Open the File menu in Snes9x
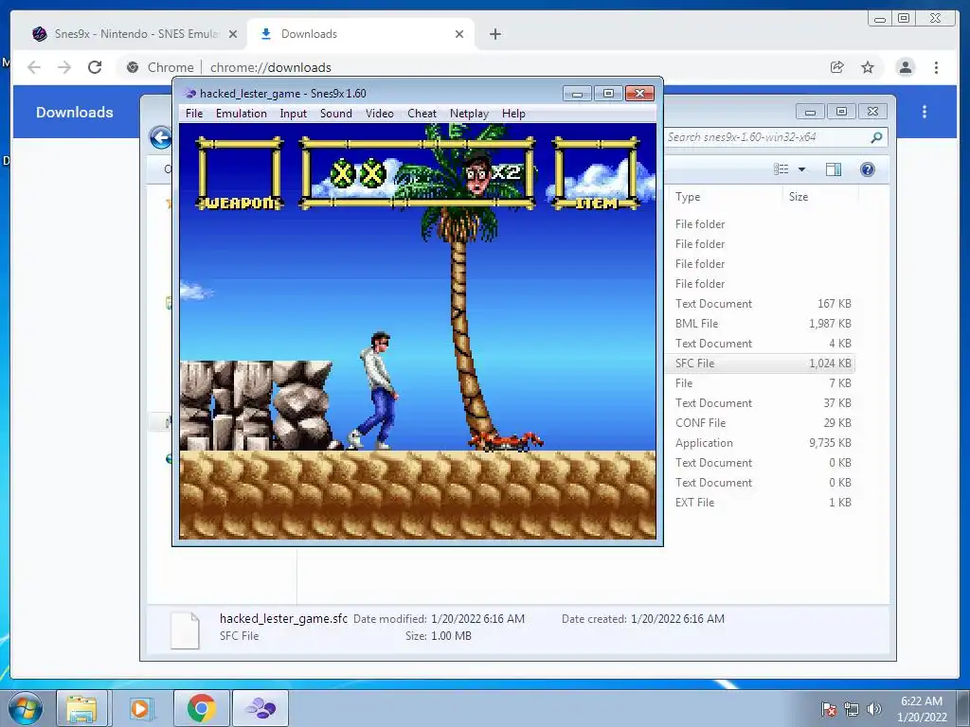970x727 pixels. (193, 114)
